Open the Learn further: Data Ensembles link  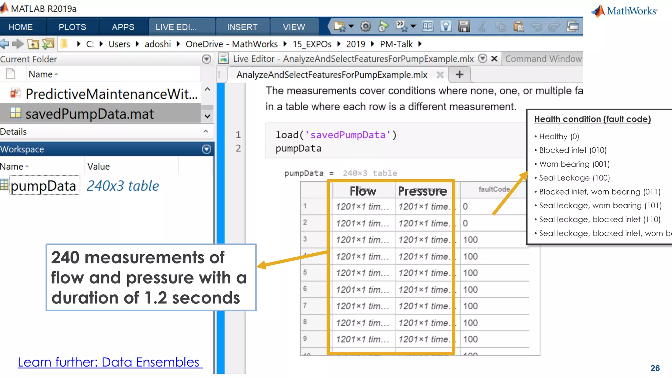[x=109, y=362]
